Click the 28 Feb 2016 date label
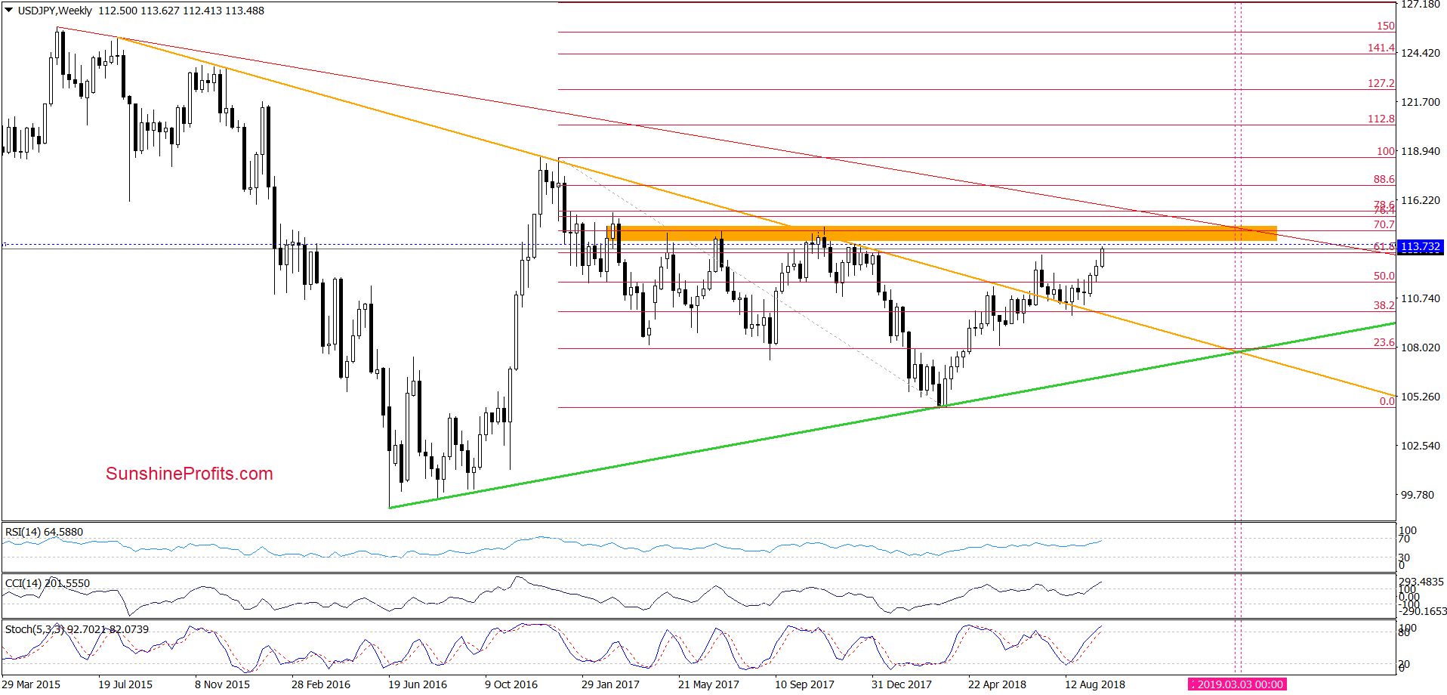The image size is (1447, 695). (x=321, y=684)
